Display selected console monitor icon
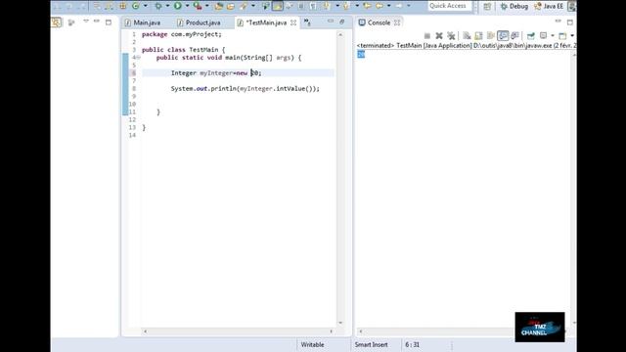626x352 pixels. pos(544,35)
